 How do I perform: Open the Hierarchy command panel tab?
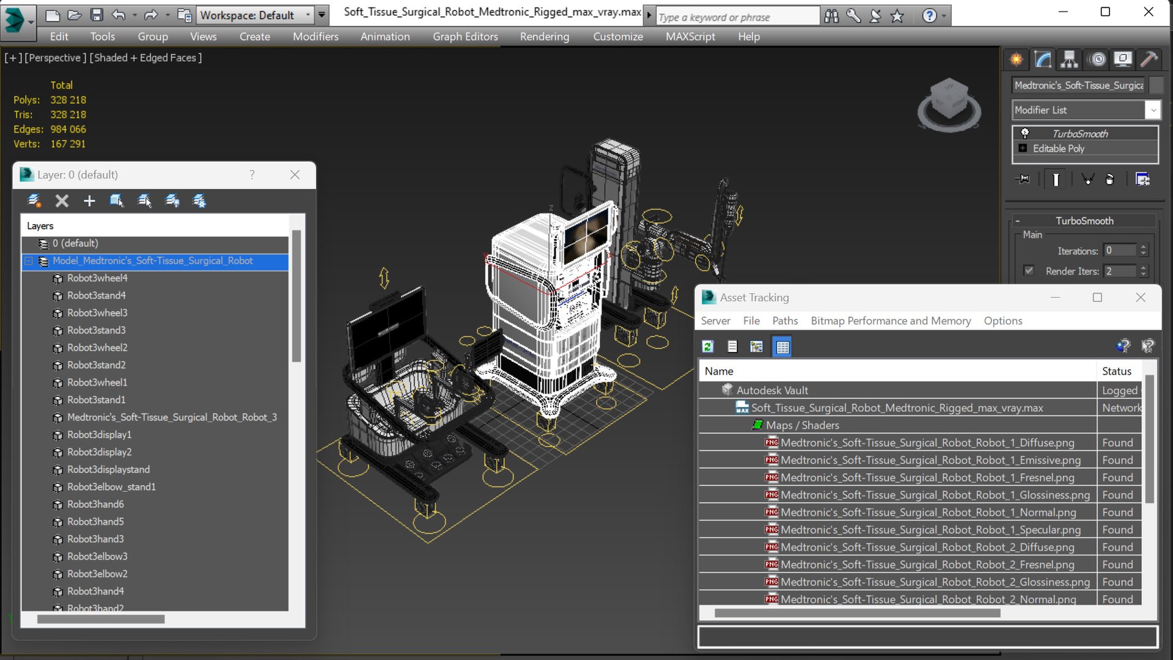(x=1068, y=59)
